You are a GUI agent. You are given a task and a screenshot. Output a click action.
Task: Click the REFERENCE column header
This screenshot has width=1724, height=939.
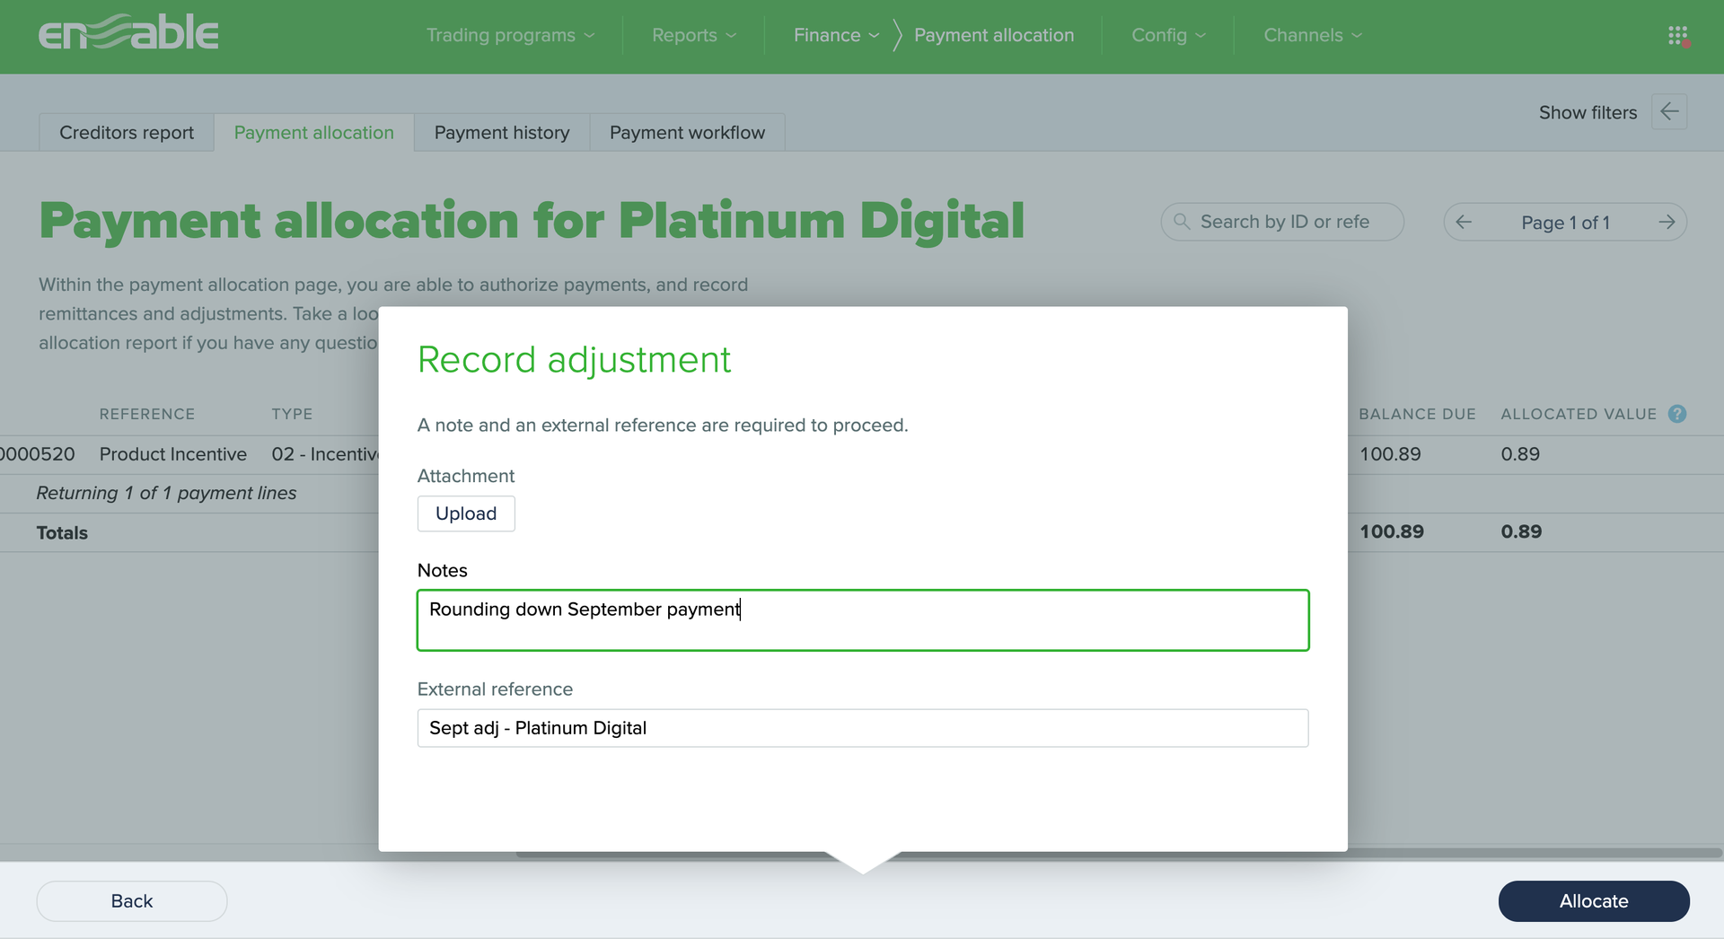coord(147,414)
